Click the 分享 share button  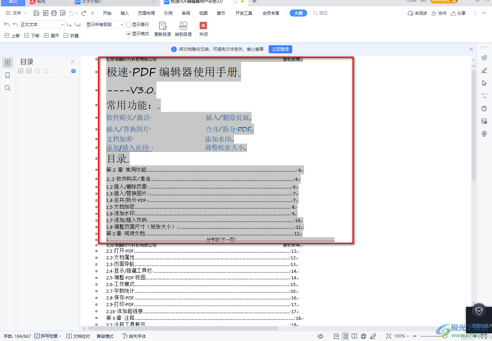click(458, 13)
